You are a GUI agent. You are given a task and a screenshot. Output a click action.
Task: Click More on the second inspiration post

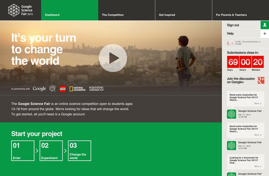[x=258, y=135]
